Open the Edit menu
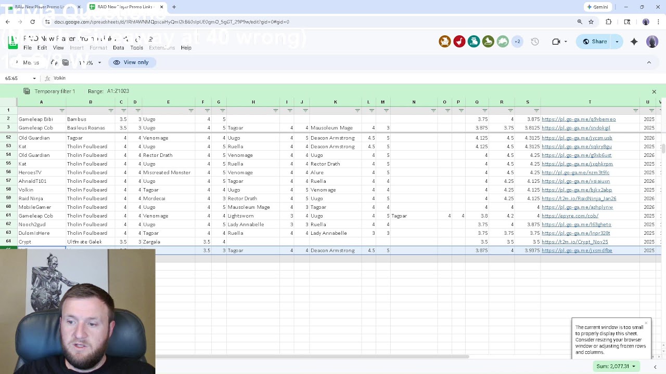The height and width of the screenshot is (374, 666). click(42, 48)
